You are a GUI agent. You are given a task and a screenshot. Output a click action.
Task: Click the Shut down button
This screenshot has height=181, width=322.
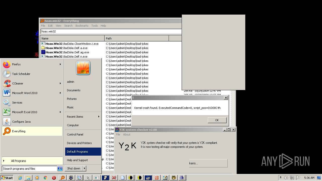[74, 168]
